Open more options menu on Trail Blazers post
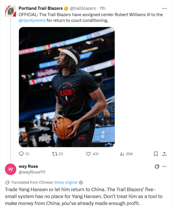The height and width of the screenshot is (209, 172). tap(164, 8)
